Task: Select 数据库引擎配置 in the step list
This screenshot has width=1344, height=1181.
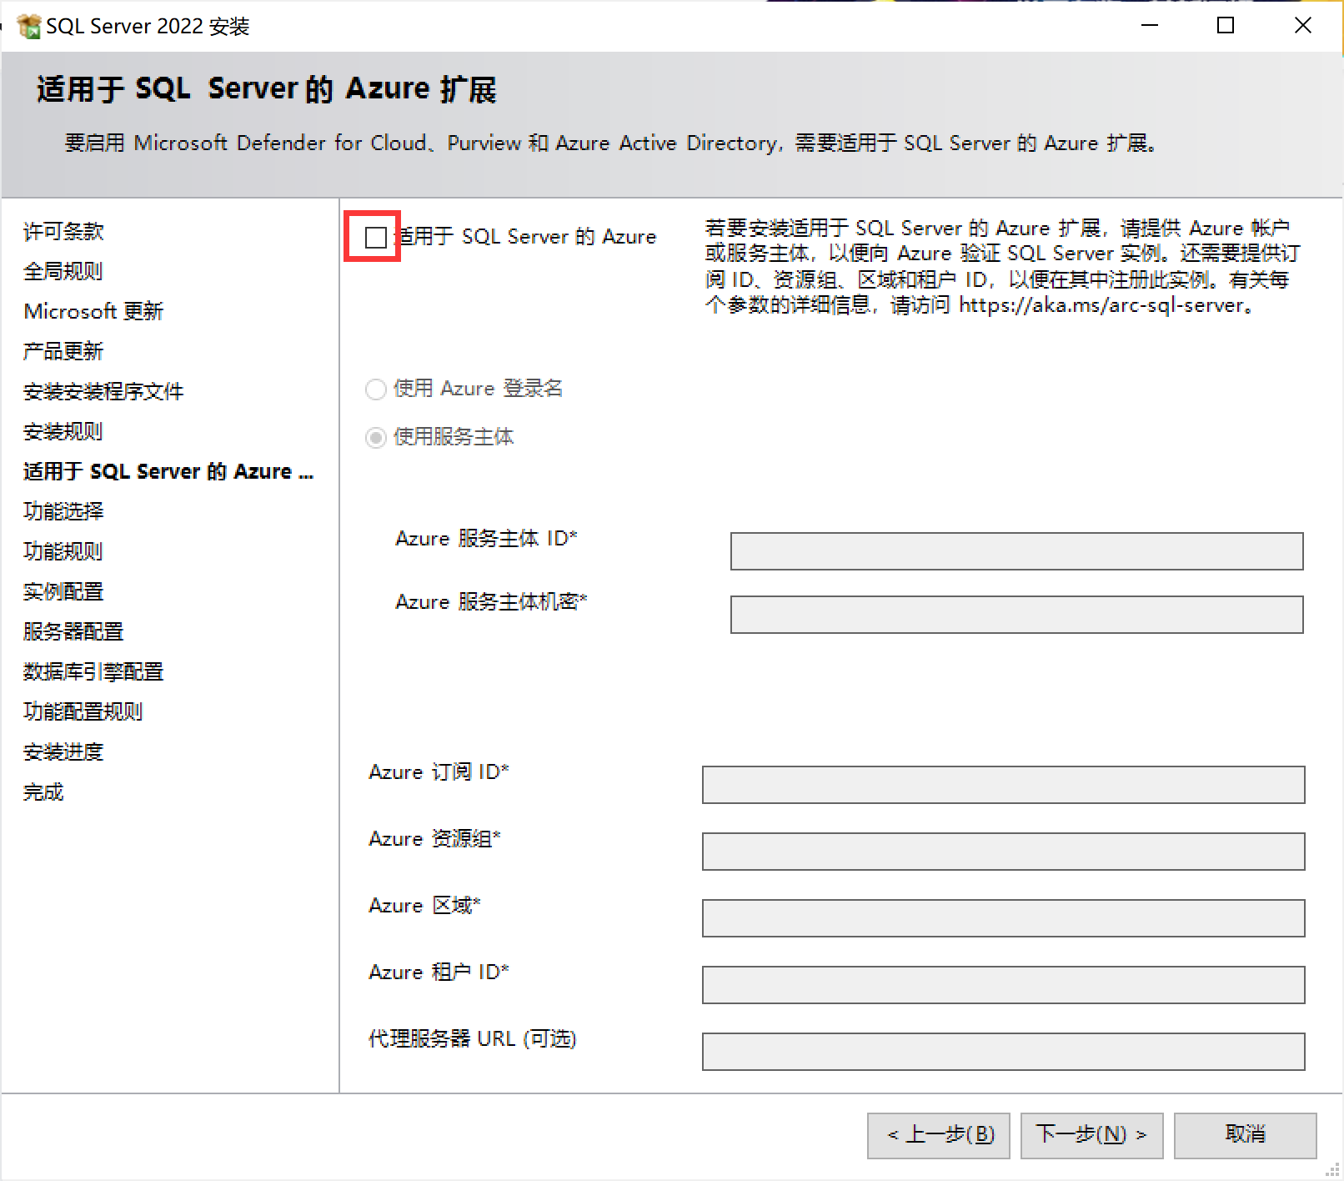Action: pyautogui.click(x=93, y=671)
